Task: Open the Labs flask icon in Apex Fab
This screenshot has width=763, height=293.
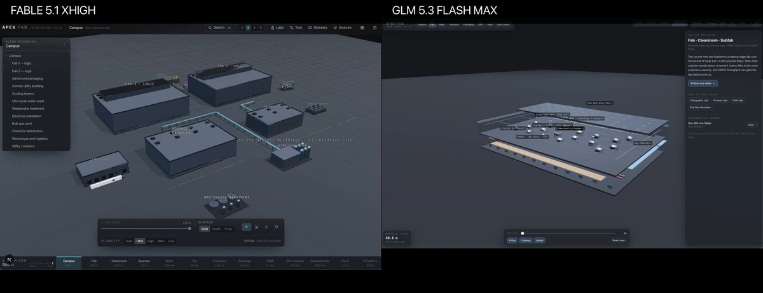Action: [272, 27]
